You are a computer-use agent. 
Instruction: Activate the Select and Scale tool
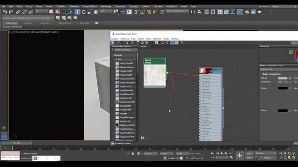coord(90,12)
